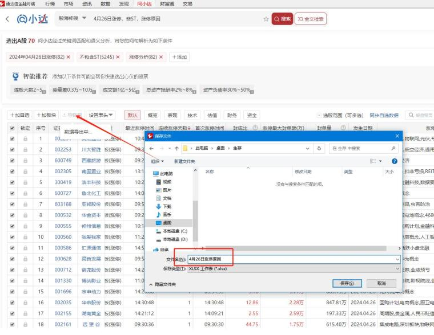Uncheck row 16 checkbox for 华帝股份

[x=12, y=303]
